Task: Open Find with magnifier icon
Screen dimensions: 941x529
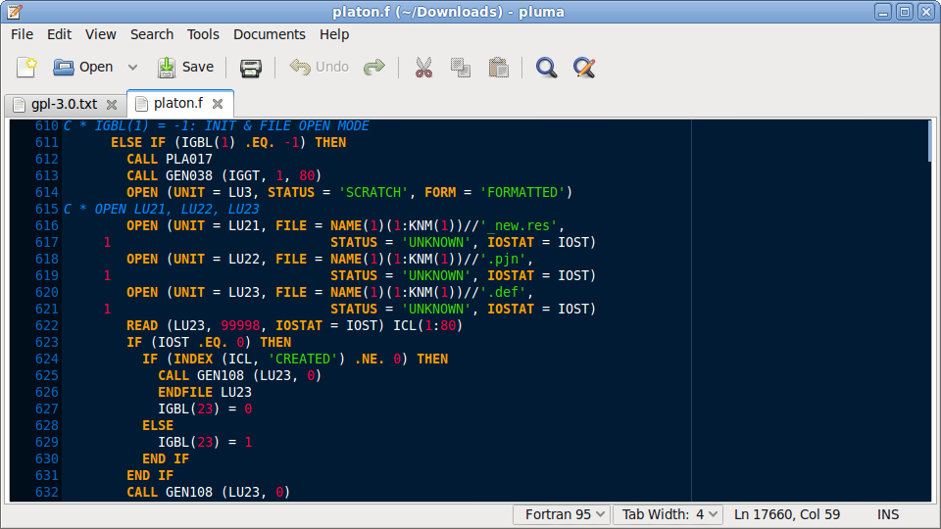Action: coord(546,68)
